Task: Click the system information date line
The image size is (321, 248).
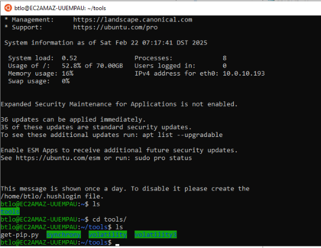Action: click(x=106, y=43)
